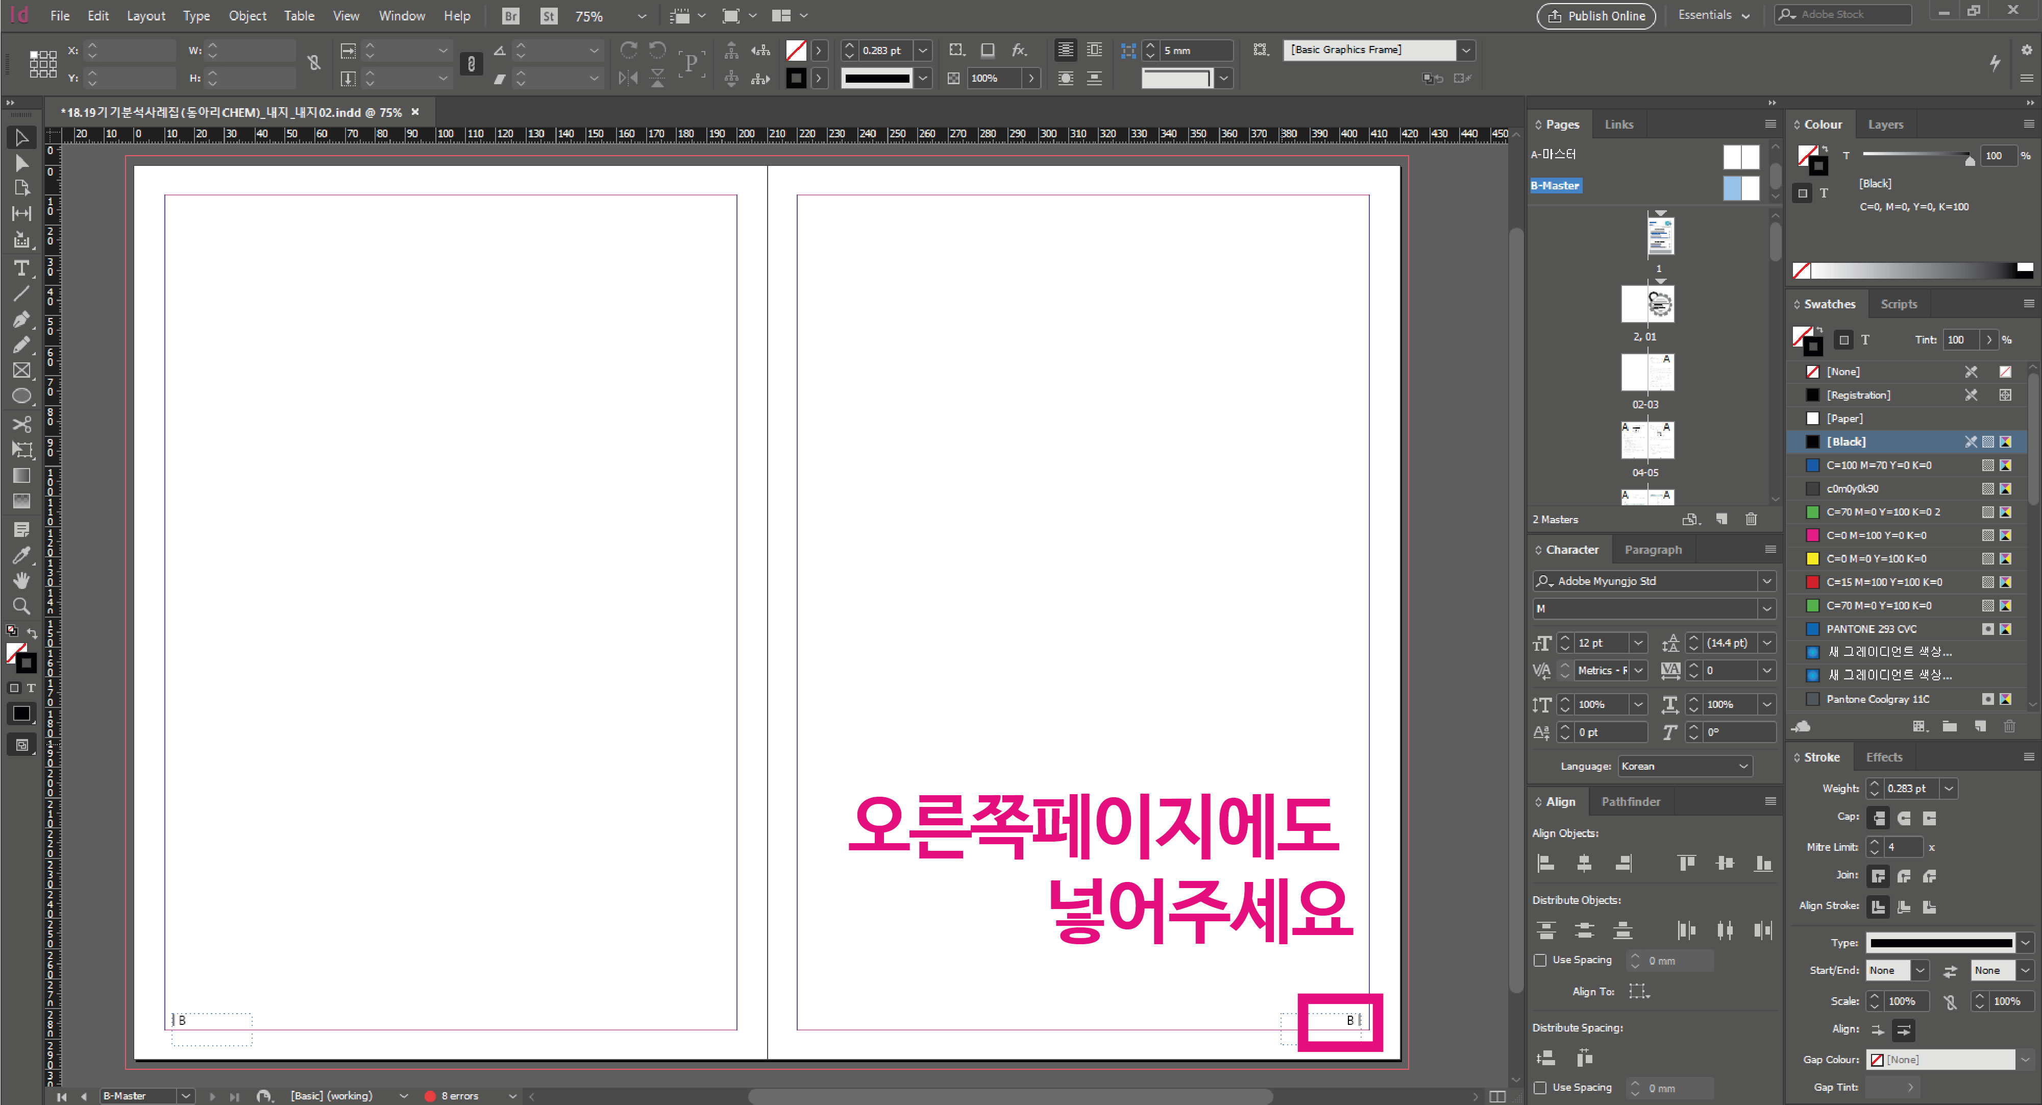Select the Gap tool
The height and width of the screenshot is (1105, 2042).
(x=21, y=213)
